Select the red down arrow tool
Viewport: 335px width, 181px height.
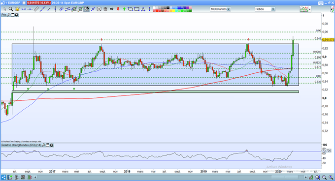[x=118, y=9]
